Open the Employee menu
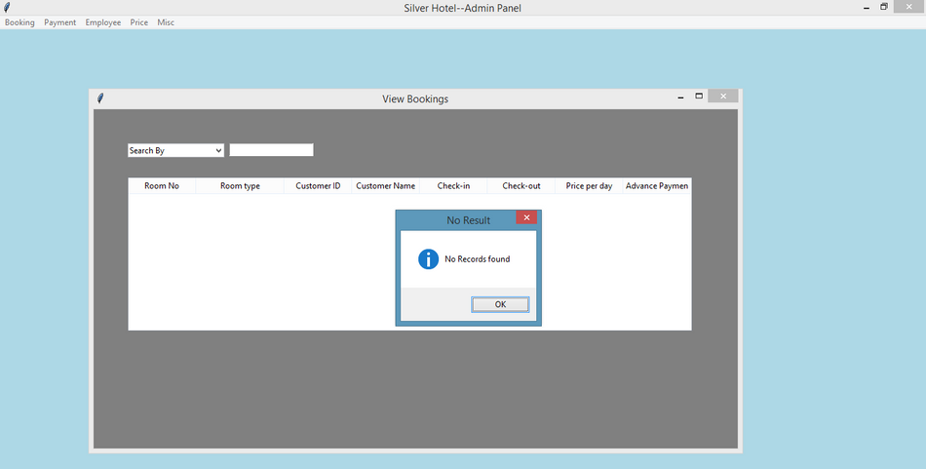The width and height of the screenshot is (926, 469). 103,22
